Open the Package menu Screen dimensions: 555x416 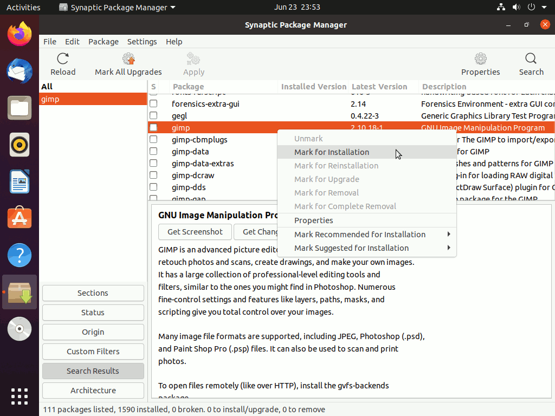click(x=104, y=41)
